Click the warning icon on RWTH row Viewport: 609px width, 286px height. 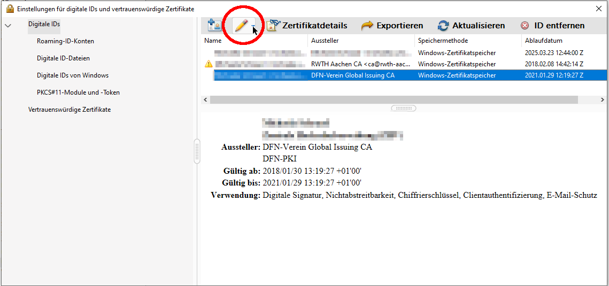pyautogui.click(x=209, y=64)
